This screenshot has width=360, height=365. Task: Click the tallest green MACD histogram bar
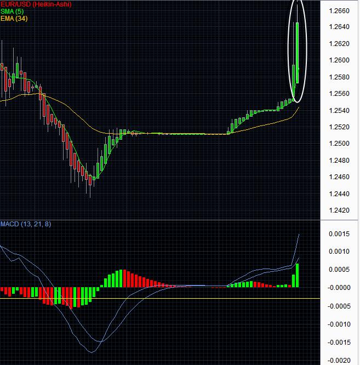pos(297,275)
